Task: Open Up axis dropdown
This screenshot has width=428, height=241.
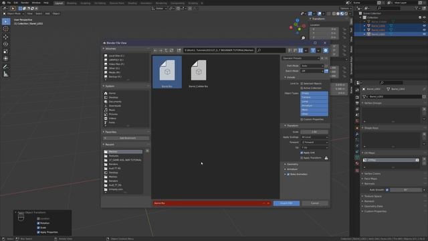Action: tap(314, 147)
